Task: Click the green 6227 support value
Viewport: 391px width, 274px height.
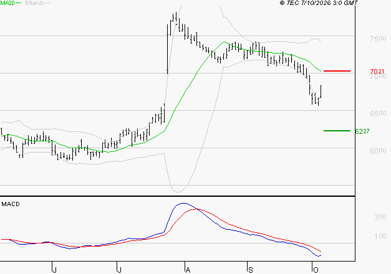Action: point(362,131)
